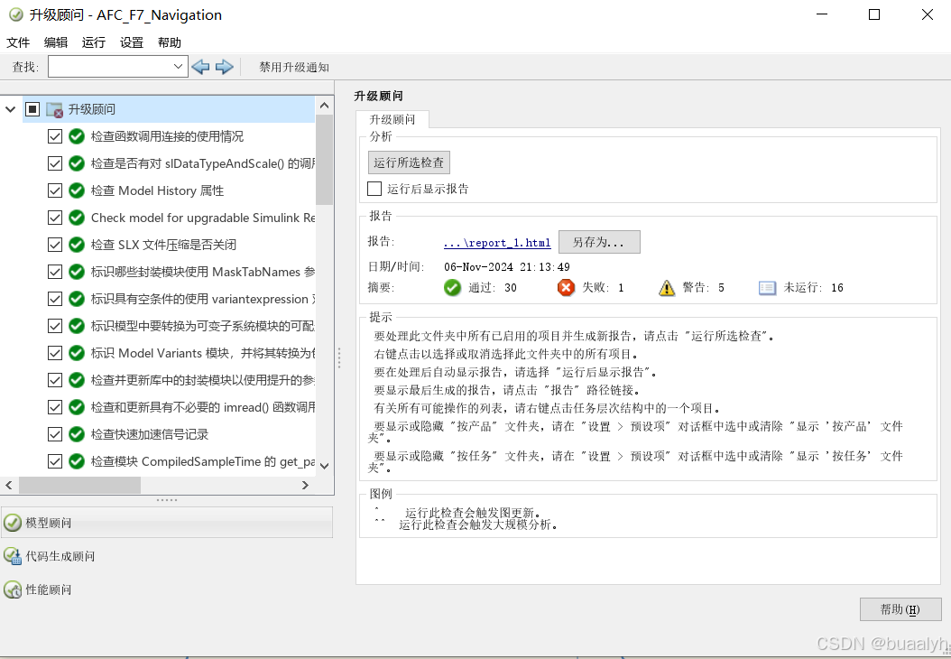Image resolution: width=951 pixels, height=659 pixels.
Task: Uncheck Check model for upgradable Simulink checkbox
Action: [x=54, y=218]
